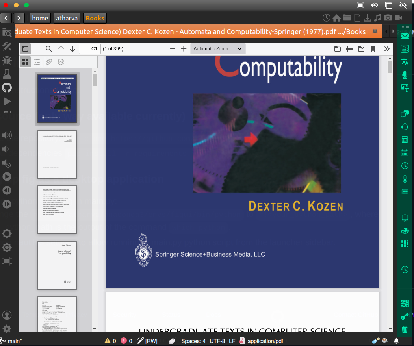Open the bug debug icon in left sidebar

click(x=7, y=60)
